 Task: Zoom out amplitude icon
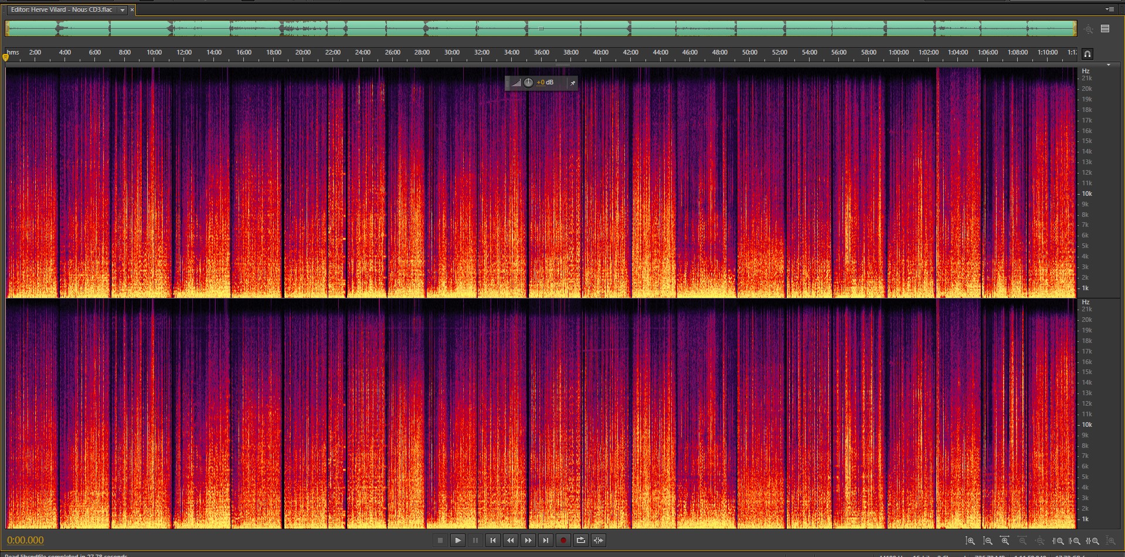click(x=988, y=541)
